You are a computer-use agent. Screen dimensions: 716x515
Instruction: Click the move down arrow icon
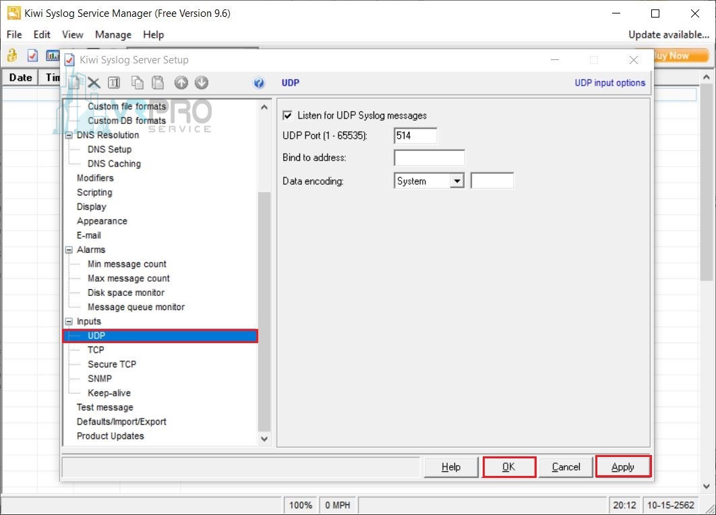pyautogui.click(x=202, y=82)
